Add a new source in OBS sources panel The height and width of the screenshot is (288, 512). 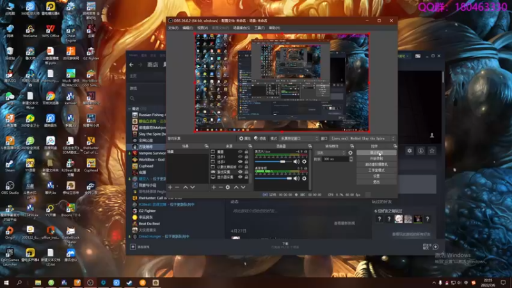214,187
